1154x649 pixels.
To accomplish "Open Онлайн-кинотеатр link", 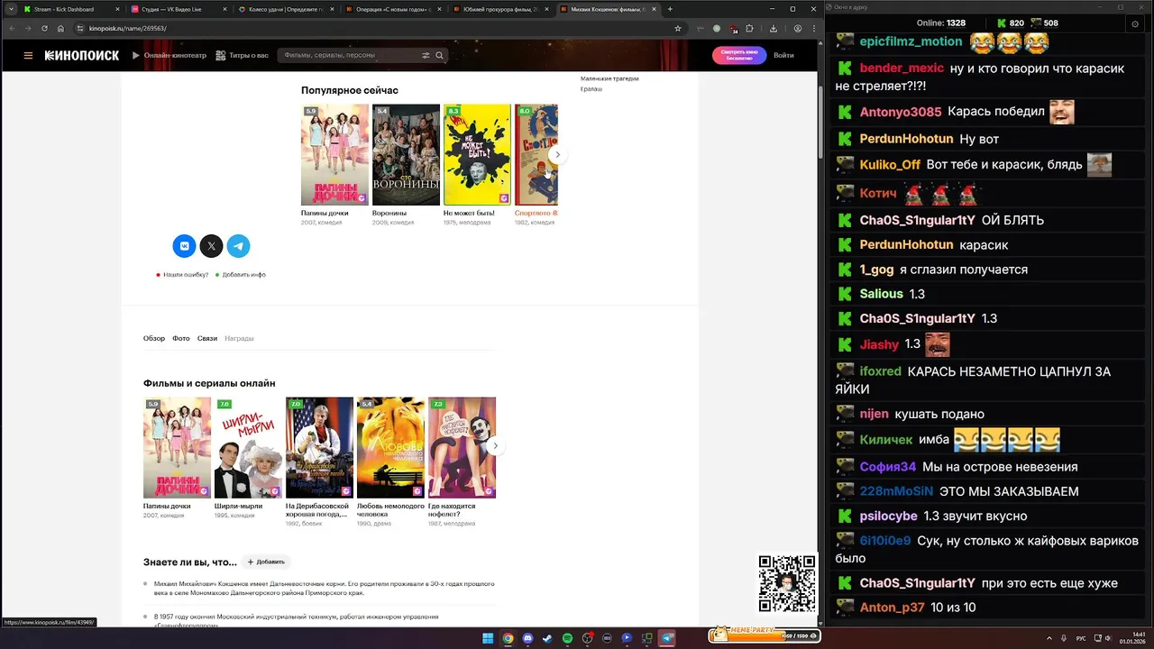I will (169, 55).
